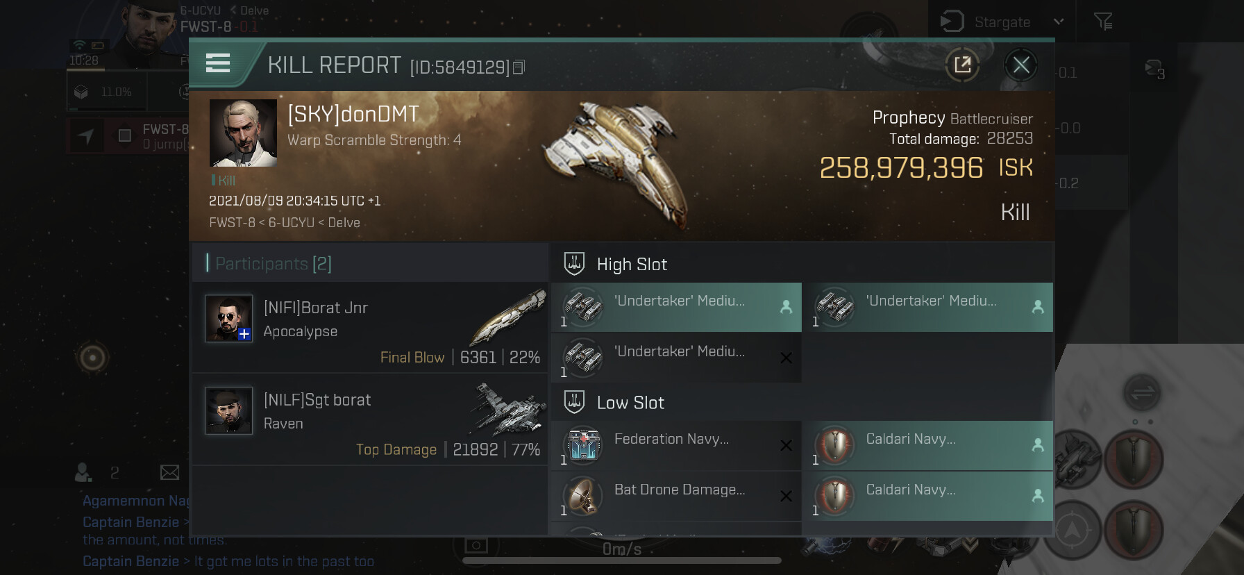This screenshot has height=575, width=1244.
Task: Select the Federation Navy low slot module
Action: point(676,445)
